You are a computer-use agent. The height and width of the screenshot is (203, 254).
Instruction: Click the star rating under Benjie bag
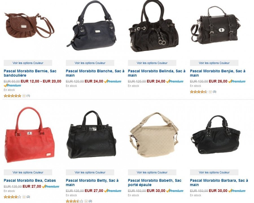coord(199,92)
